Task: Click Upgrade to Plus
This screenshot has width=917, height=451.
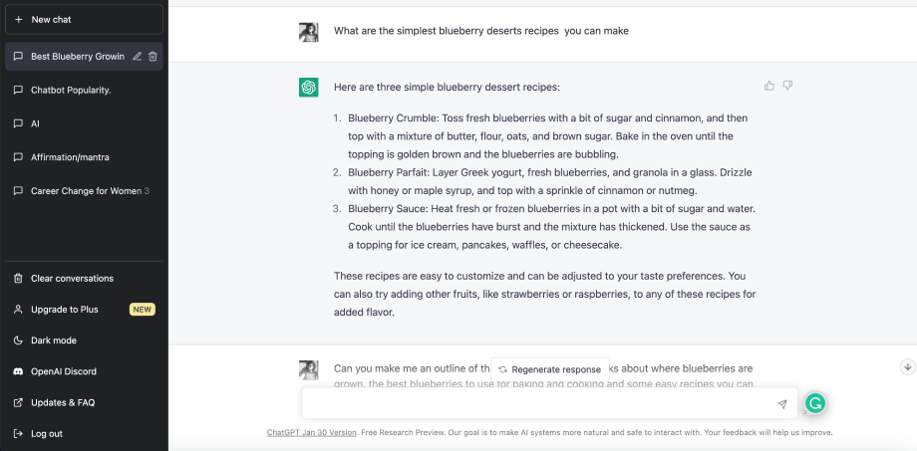Action: point(65,310)
